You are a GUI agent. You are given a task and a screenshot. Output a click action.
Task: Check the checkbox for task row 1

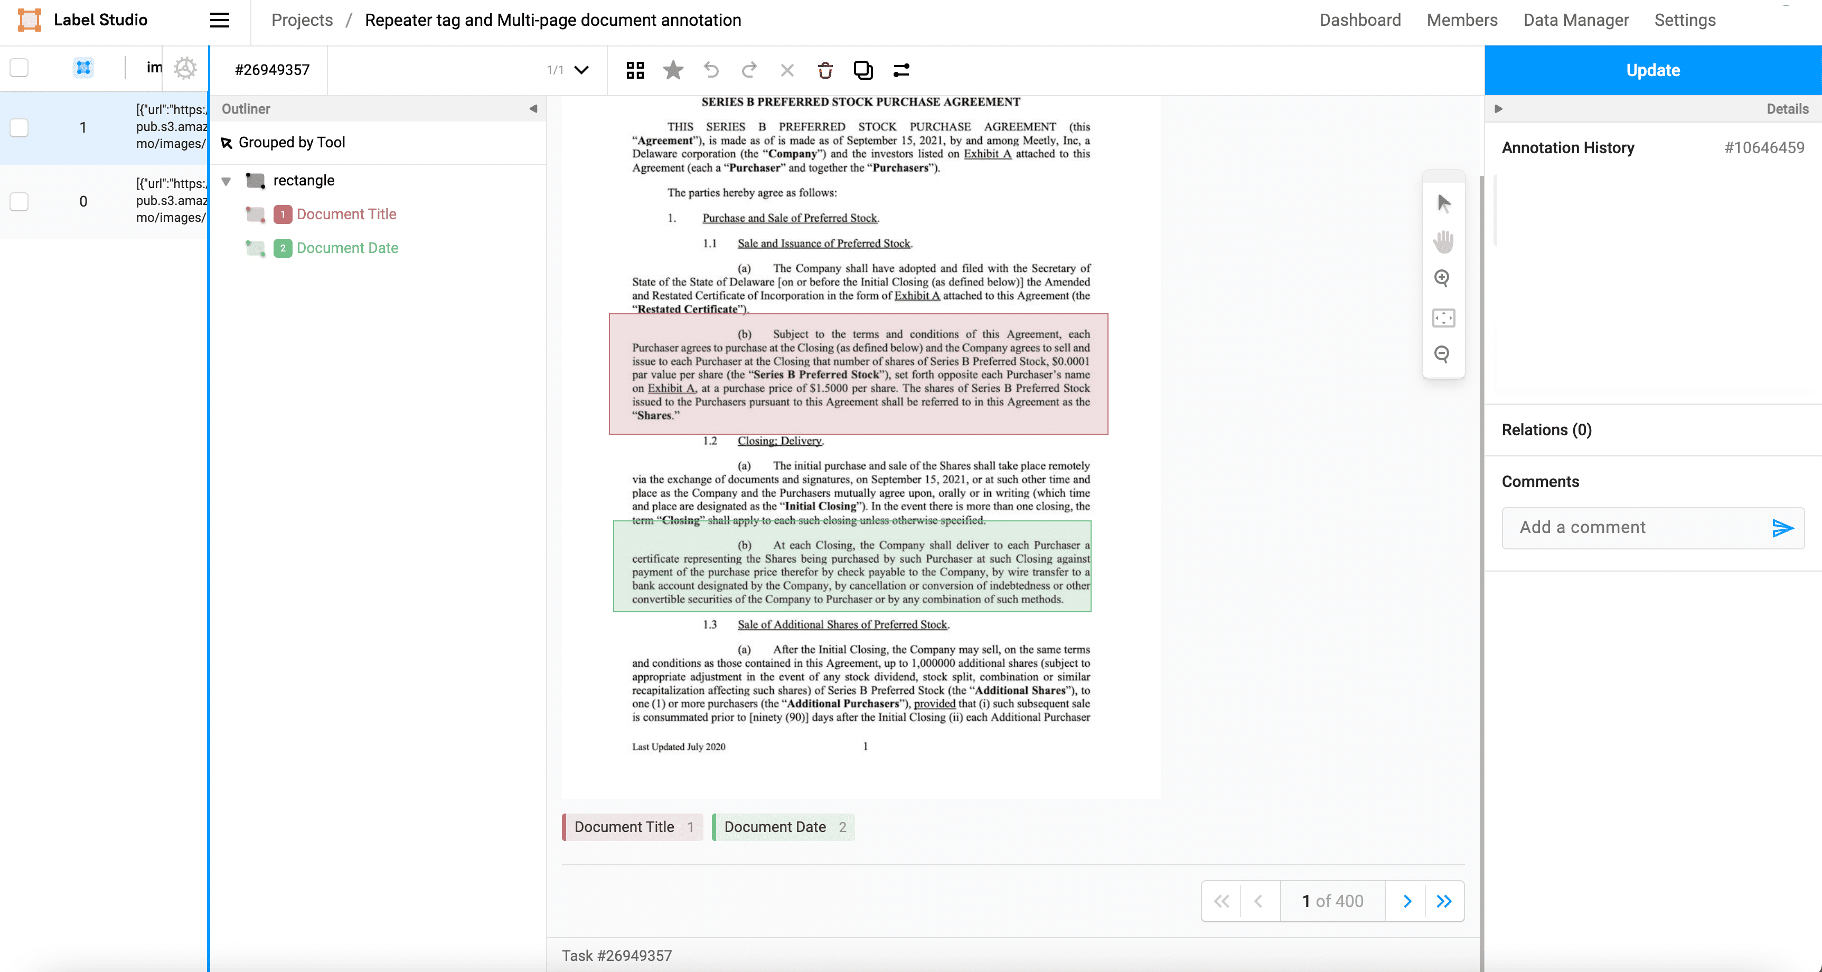[19, 127]
